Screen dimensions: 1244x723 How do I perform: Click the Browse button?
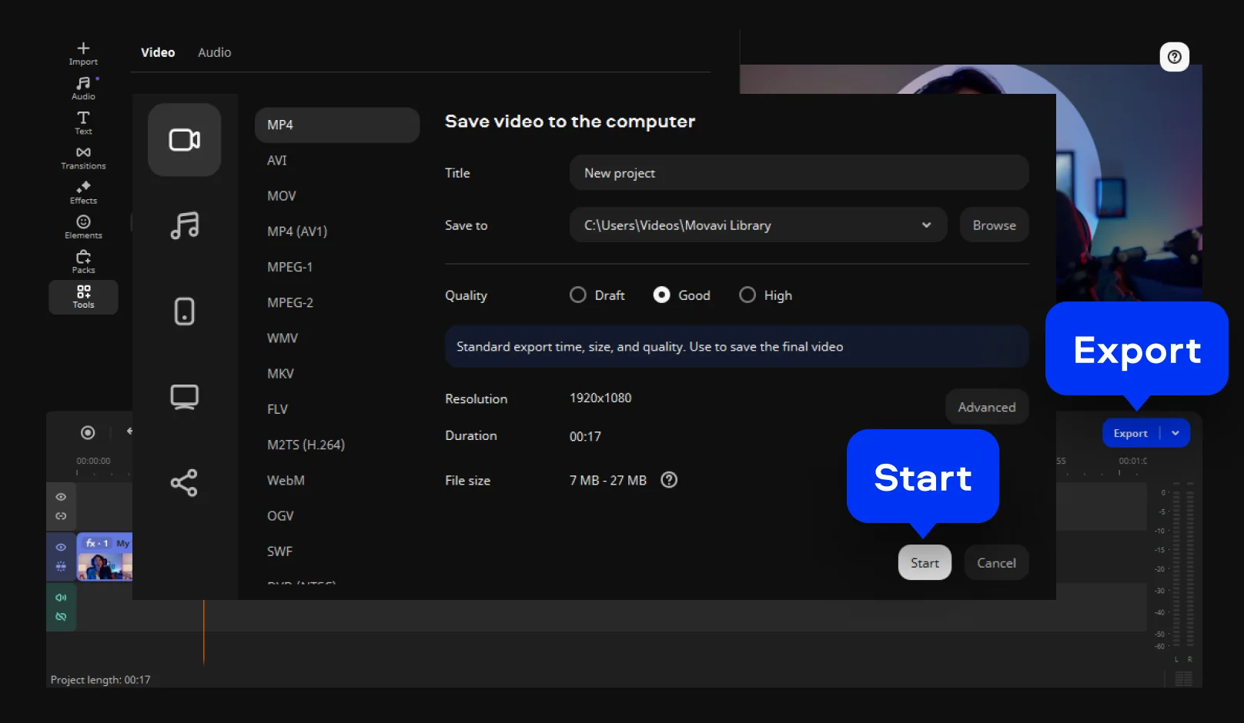click(x=994, y=225)
